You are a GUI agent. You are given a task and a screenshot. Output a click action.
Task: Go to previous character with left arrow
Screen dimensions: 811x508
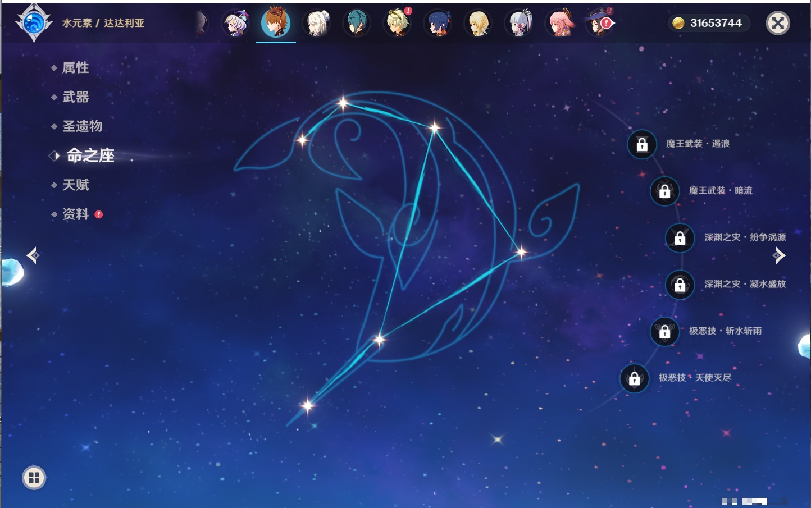pos(33,255)
